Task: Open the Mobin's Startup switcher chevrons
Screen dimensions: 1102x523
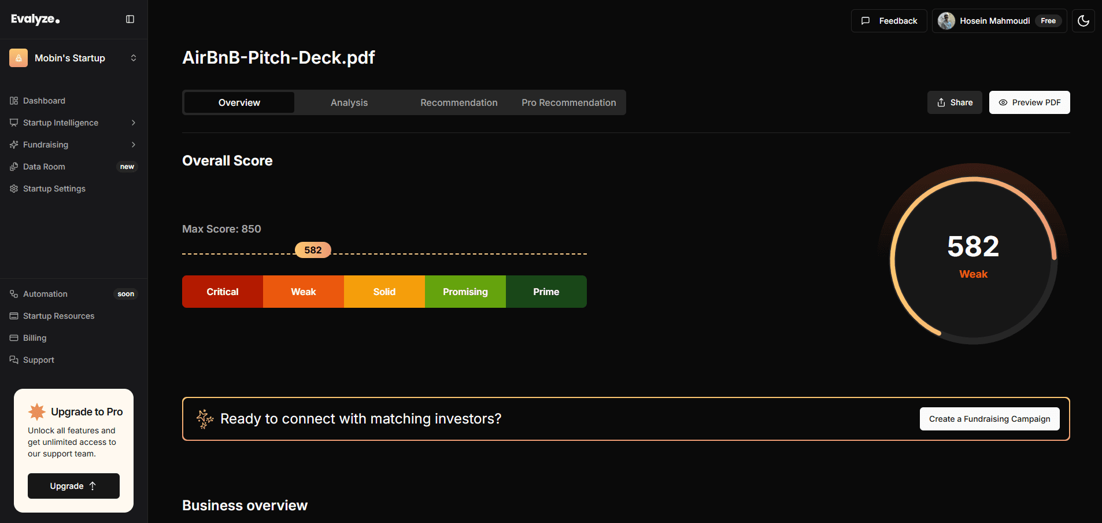Action: [x=134, y=58]
